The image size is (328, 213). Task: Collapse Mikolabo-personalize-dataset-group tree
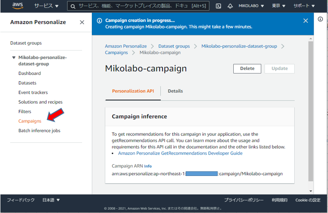[14, 57]
